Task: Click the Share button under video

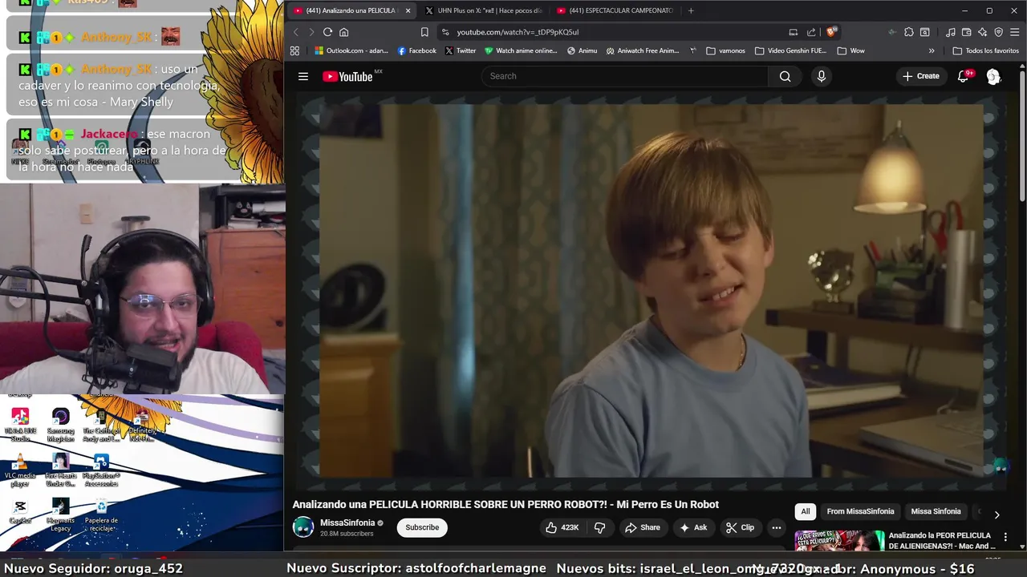Action: 642,527
